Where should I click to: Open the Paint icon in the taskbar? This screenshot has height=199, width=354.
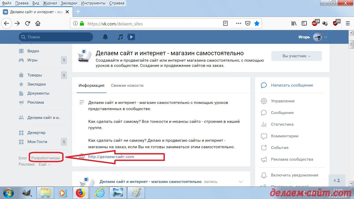136,193
